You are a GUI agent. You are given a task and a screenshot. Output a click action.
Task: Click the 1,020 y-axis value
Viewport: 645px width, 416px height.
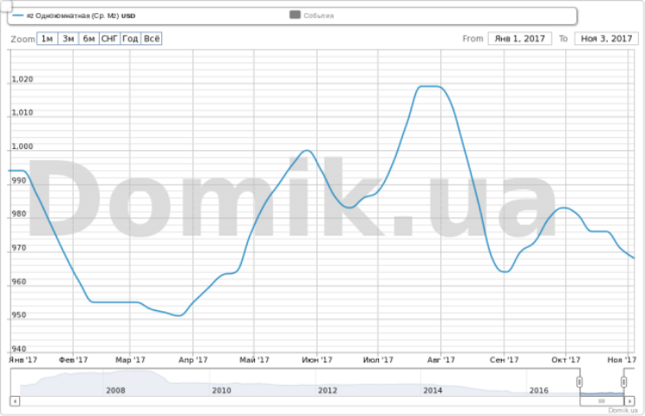[x=23, y=79]
